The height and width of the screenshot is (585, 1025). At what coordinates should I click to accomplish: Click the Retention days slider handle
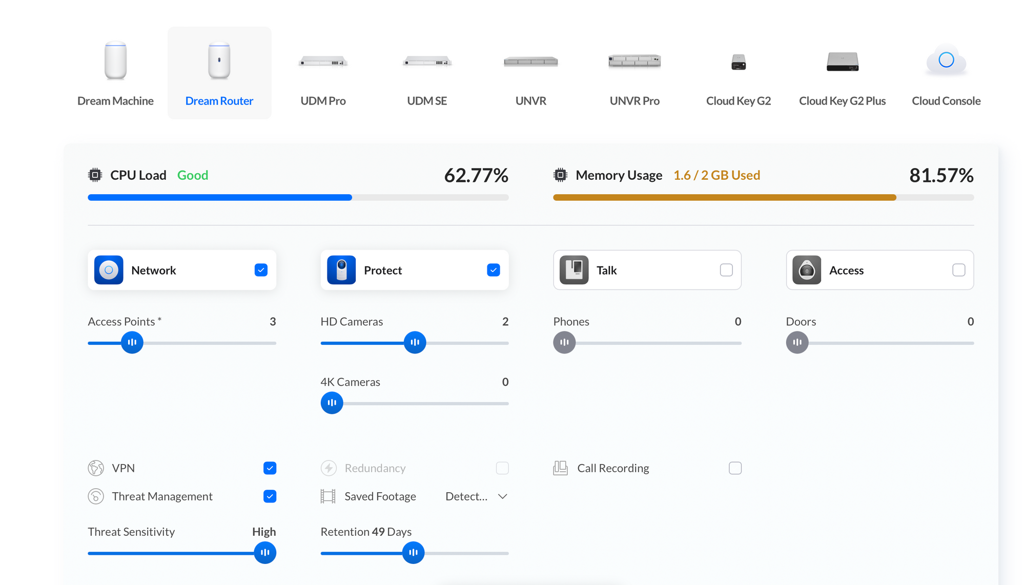pyautogui.click(x=413, y=553)
